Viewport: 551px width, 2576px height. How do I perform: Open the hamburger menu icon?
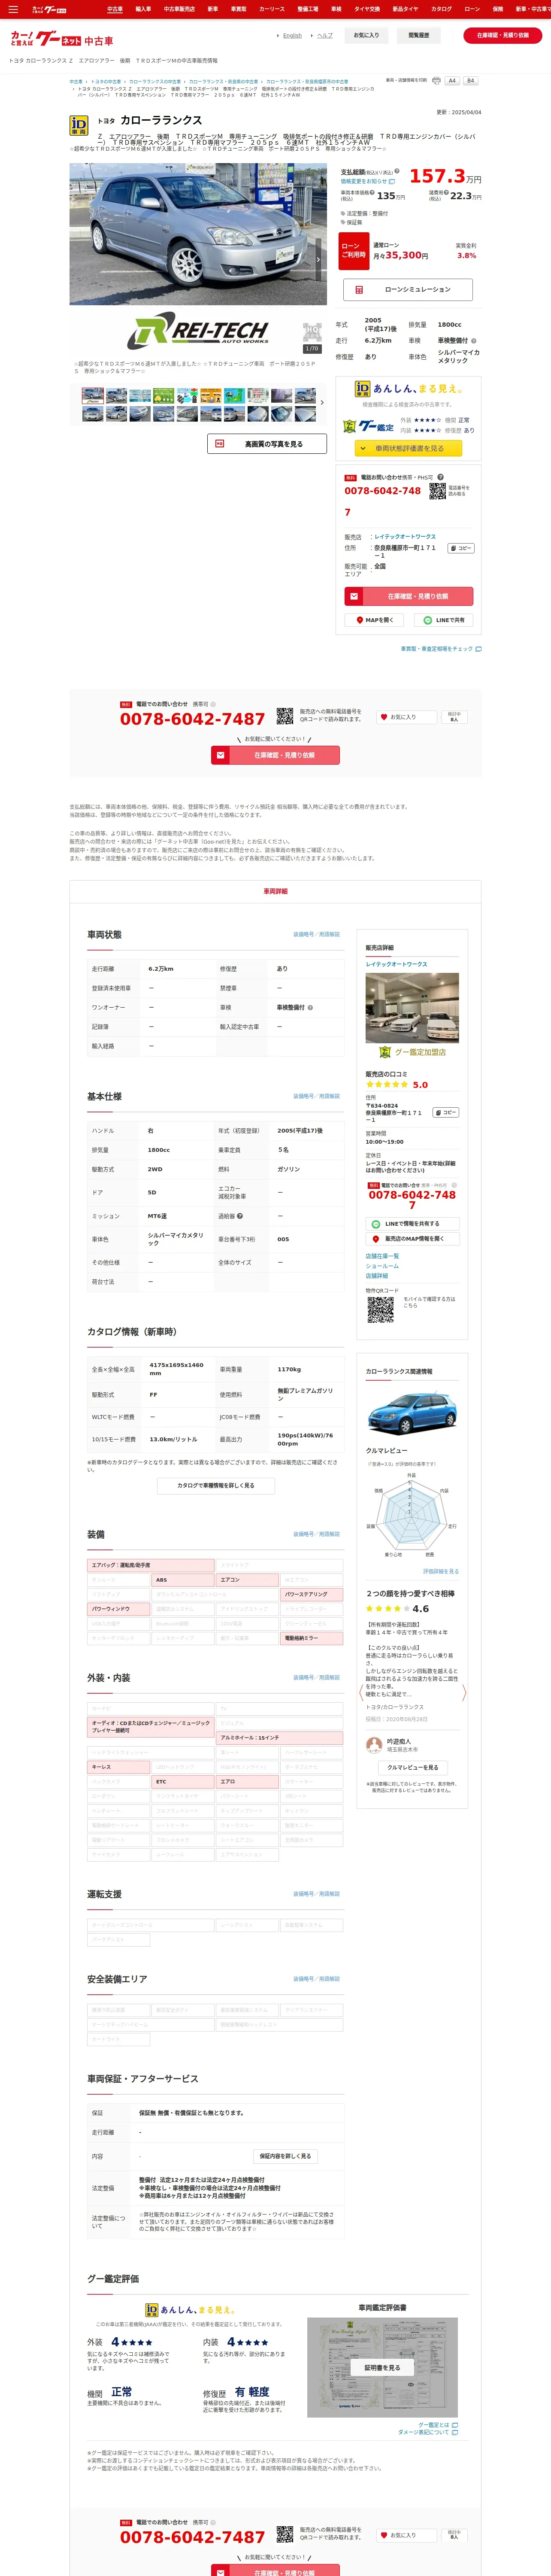[13, 9]
